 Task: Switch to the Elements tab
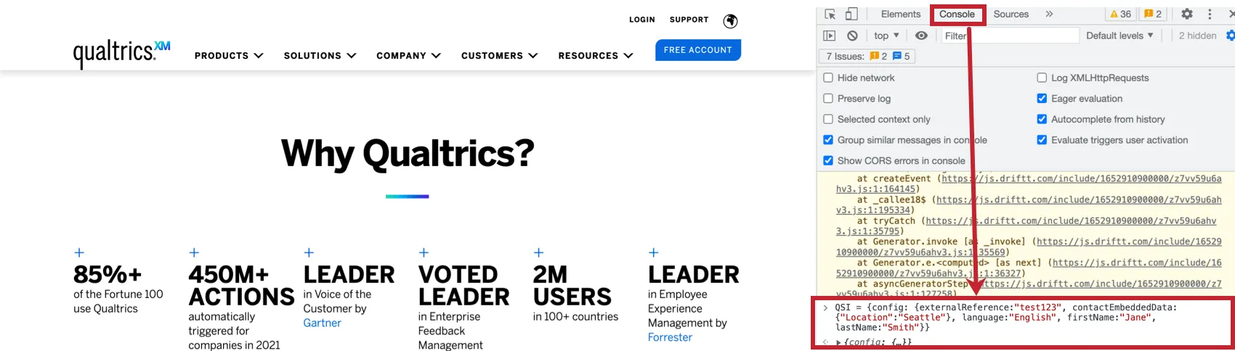click(900, 15)
